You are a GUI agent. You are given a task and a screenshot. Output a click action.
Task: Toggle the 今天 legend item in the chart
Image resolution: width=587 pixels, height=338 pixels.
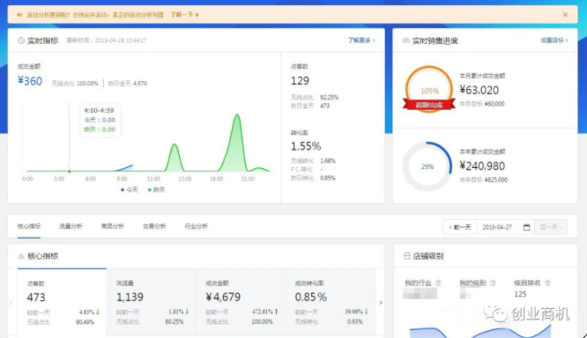coord(130,189)
